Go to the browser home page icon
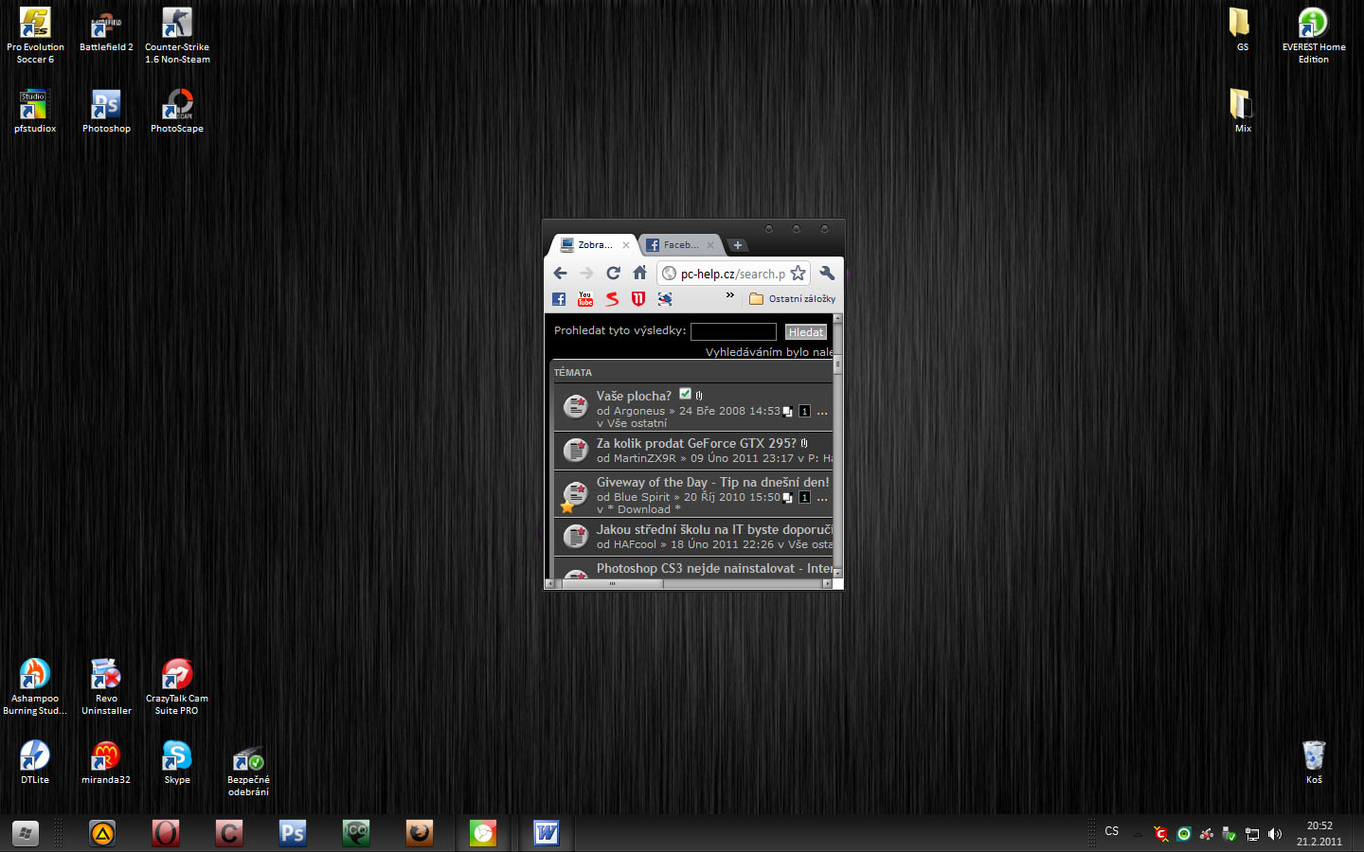Viewport: 1364px width, 852px height. pos(639,274)
